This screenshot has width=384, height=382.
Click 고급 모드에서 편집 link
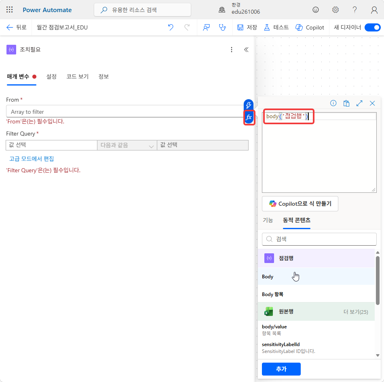point(32,159)
